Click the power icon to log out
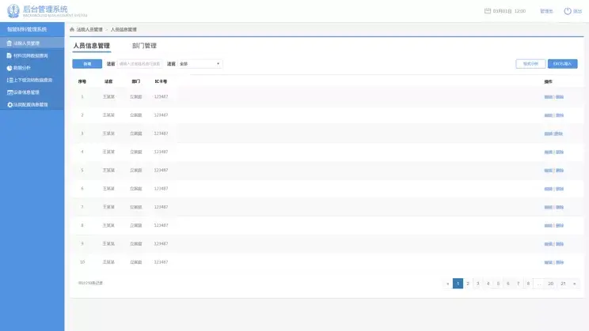This screenshot has height=331, width=589. click(x=568, y=11)
